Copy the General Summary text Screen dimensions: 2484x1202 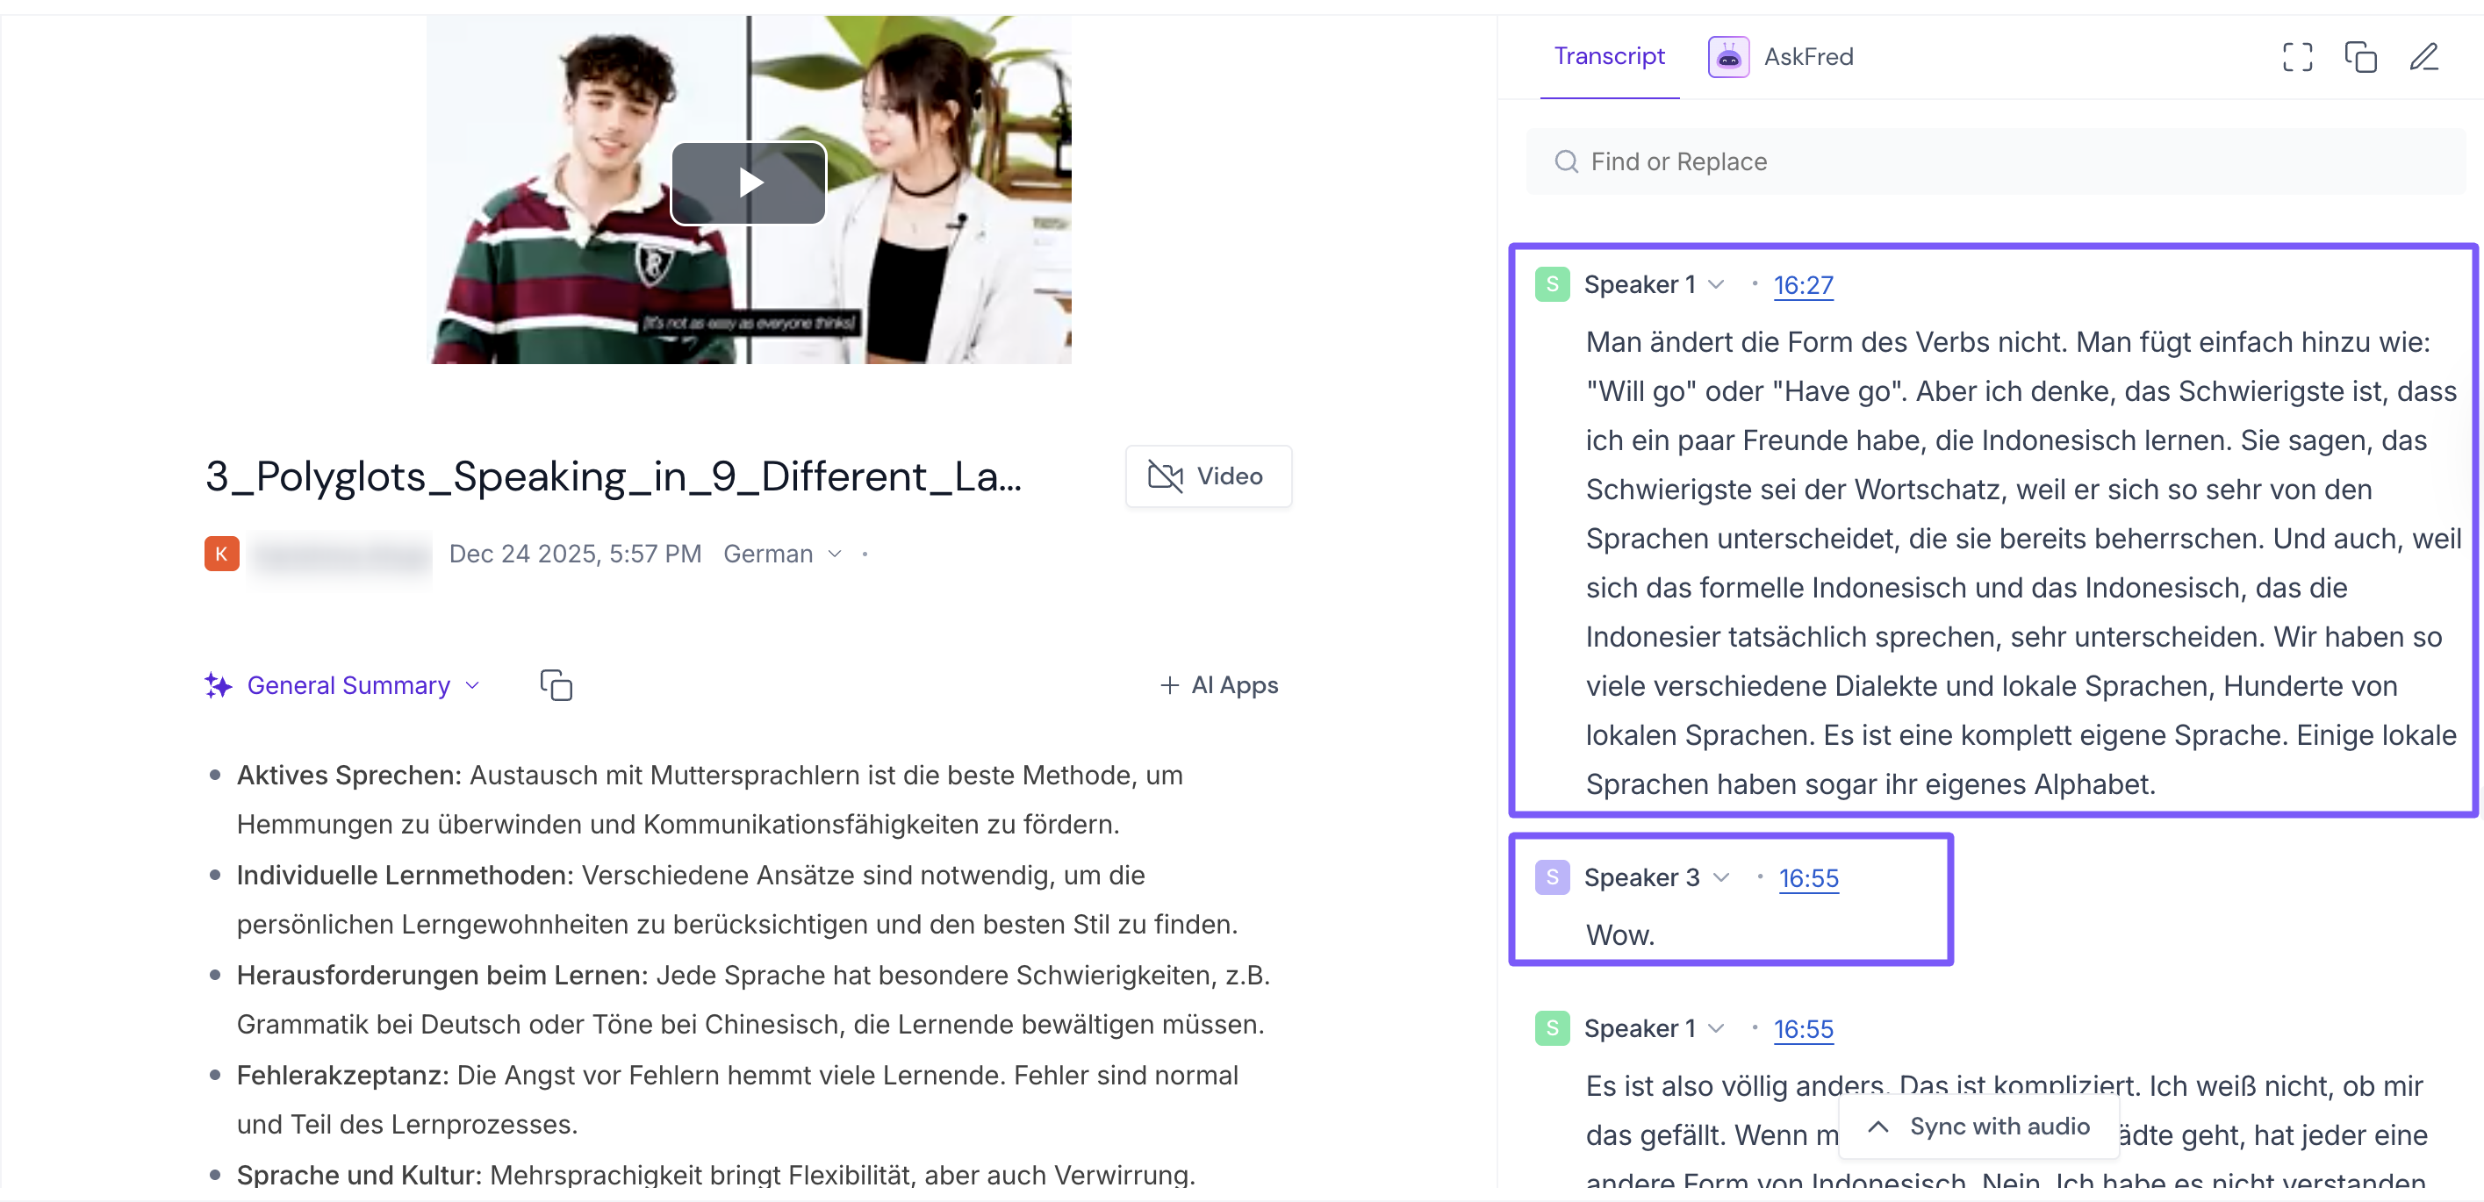(x=556, y=685)
